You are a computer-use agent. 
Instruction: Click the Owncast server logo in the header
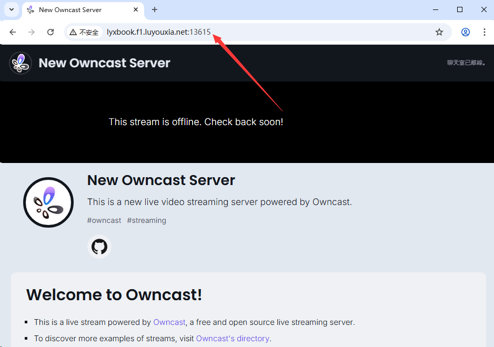[x=20, y=63]
